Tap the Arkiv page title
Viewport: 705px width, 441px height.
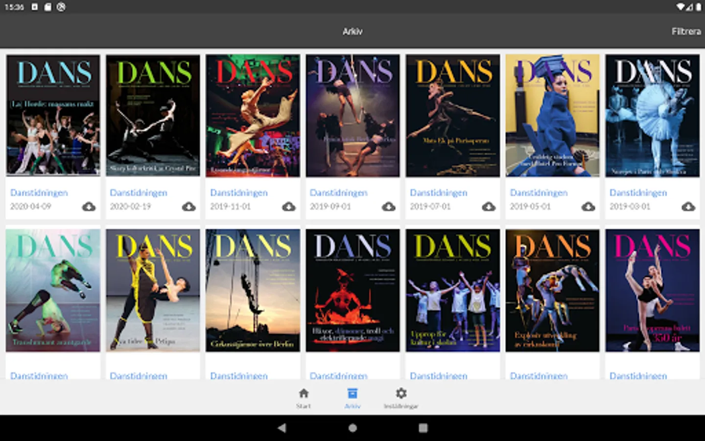pos(352,31)
